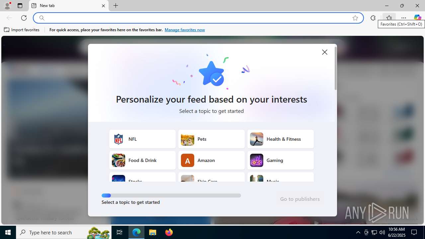425x239 pixels.
Task: Open Microsoft Edge from the taskbar
Action: [136, 232]
